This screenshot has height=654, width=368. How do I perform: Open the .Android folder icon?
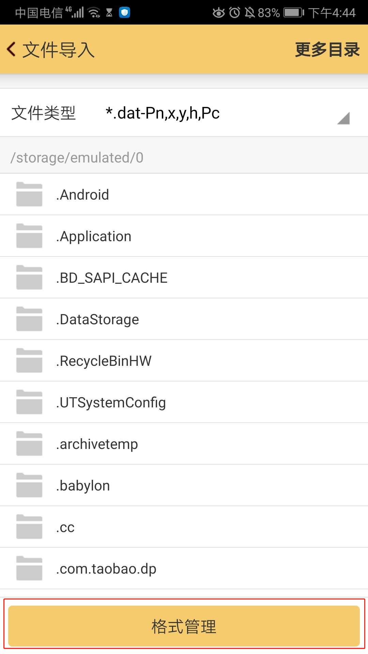tap(29, 194)
